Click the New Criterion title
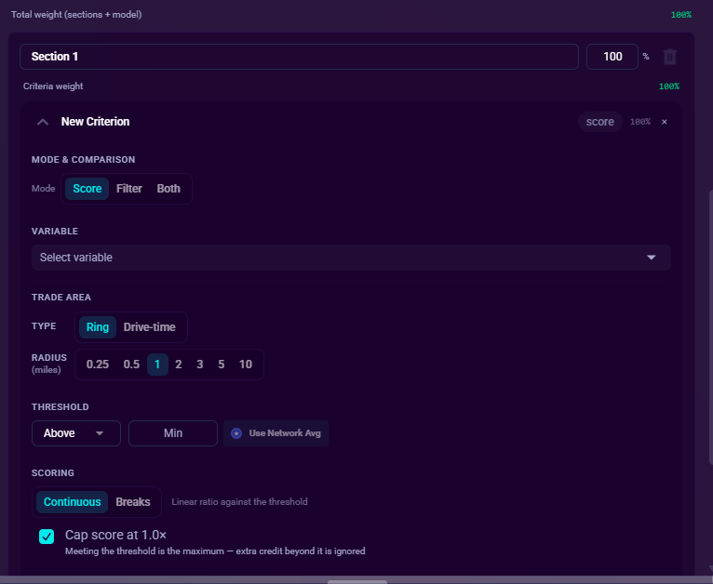 click(95, 122)
